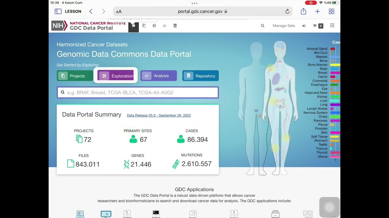Reload the page with the refresh icon
Image resolution: width=389 pixels, height=218 pixels.
[287, 12]
